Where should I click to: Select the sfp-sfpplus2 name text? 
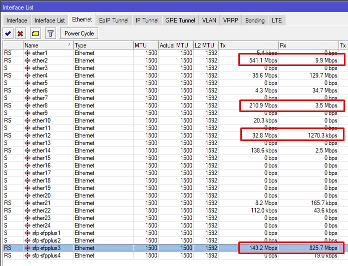coord(47,240)
